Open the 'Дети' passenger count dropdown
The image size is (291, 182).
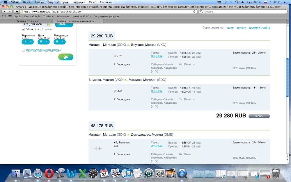(x=44, y=42)
